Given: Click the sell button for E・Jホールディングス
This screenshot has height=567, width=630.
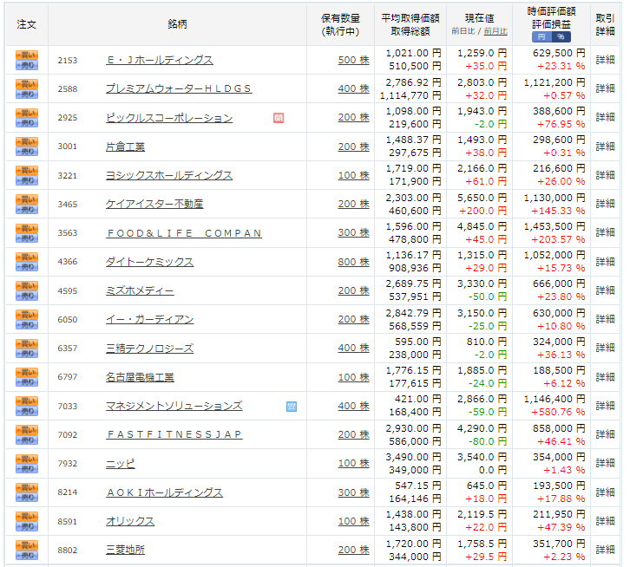Looking at the screenshot, I should 27,65.
